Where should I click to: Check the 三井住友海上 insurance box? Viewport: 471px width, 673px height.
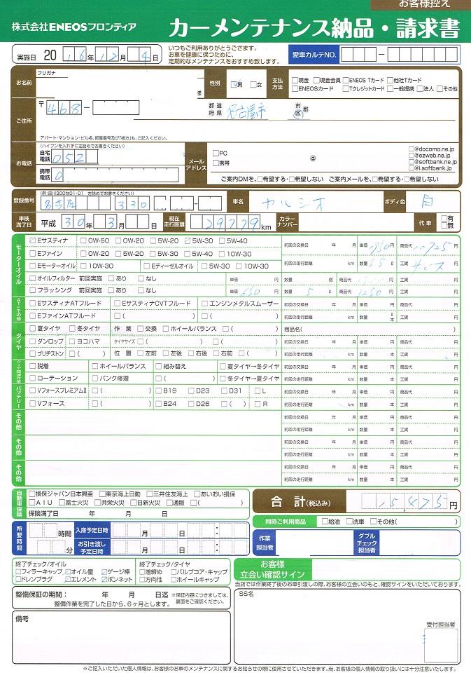(150, 494)
